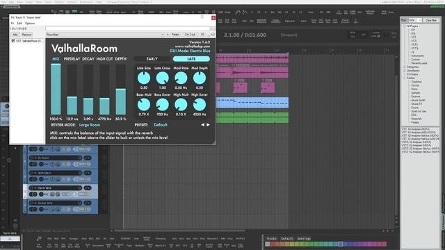The width and height of the screenshot is (445, 250).
Task: Click the Bass Xover knob
Action: coord(162,105)
